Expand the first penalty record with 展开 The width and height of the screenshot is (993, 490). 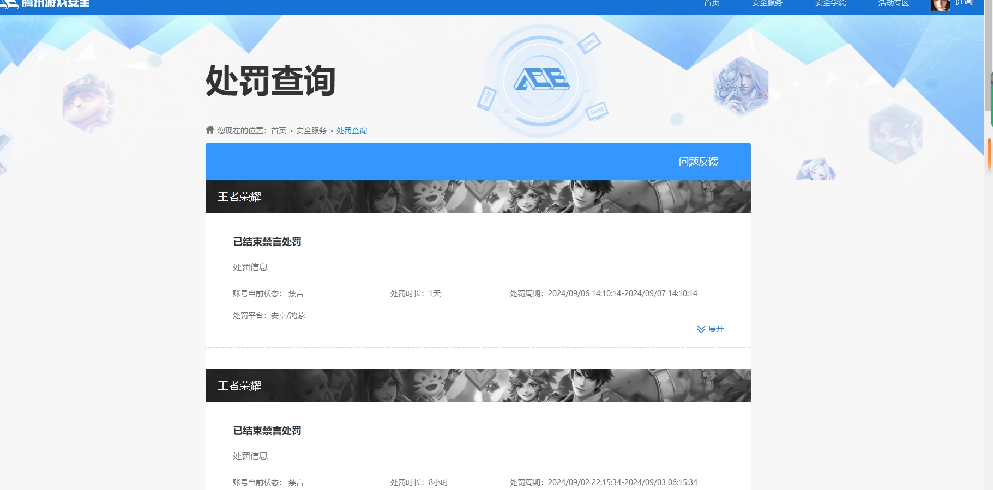click(710, 329)
